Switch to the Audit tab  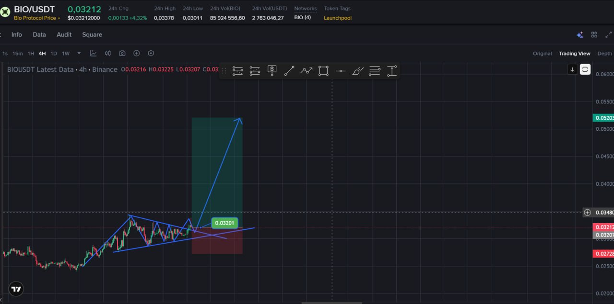(x=64, y=34)
